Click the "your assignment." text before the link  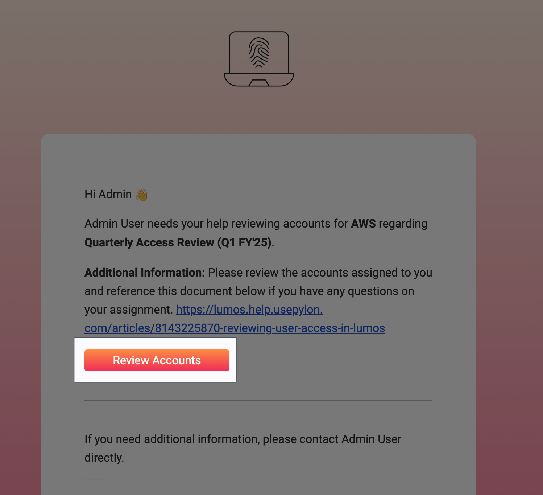click(x=129, y=310)
